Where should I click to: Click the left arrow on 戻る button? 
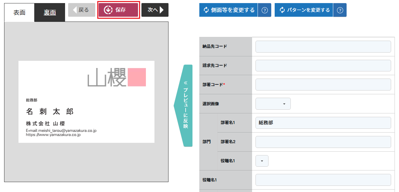(75, 10)
